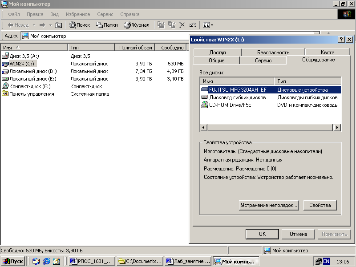This screenshot has height=267, width=356.
Task: Click the Back (Назад) arrow icon
Action: click(x=10, y=25)
